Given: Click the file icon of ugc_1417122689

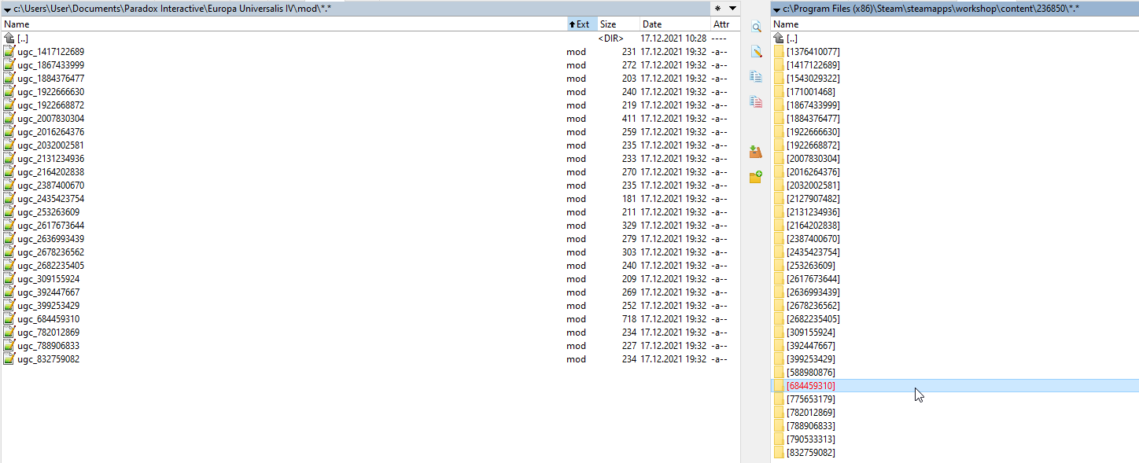Looking at the screenshot, I should pyautogui.click(x=9, y=52).
